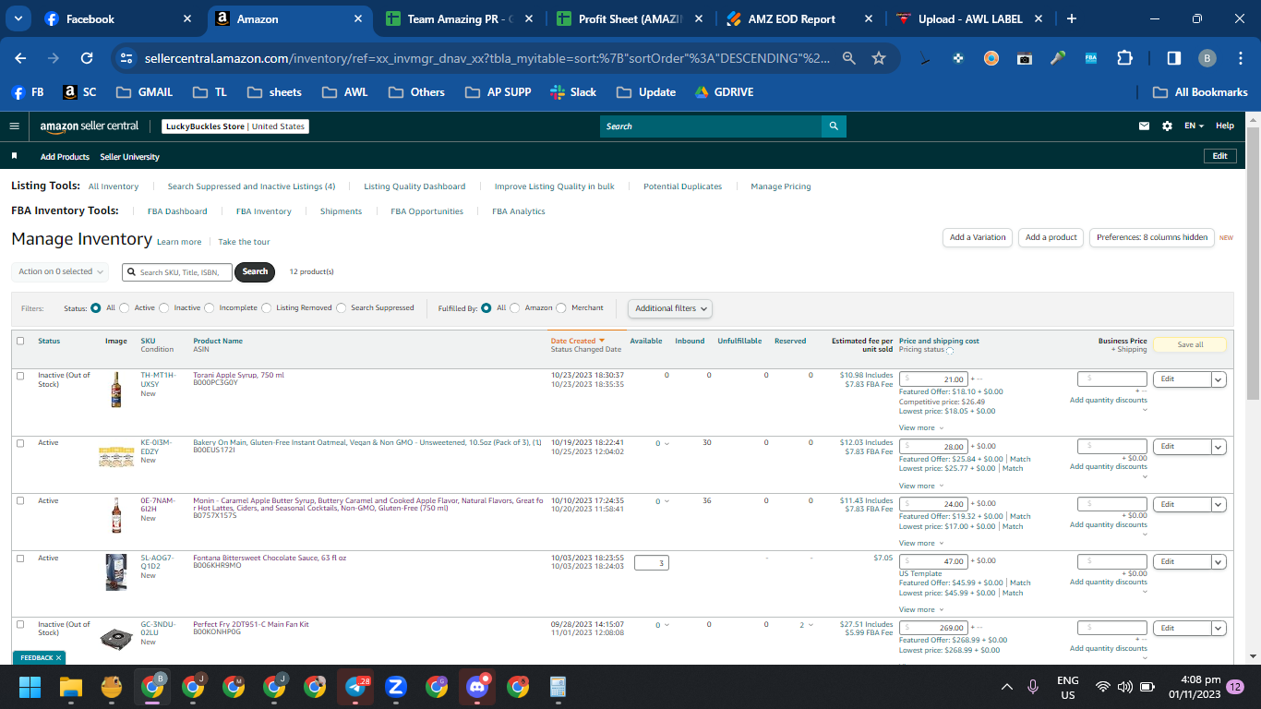Click the Preferences: 8 columns hidden button
Image resolution: width=1261 pixels, height=709 pixels.
tap(1152, 237)
